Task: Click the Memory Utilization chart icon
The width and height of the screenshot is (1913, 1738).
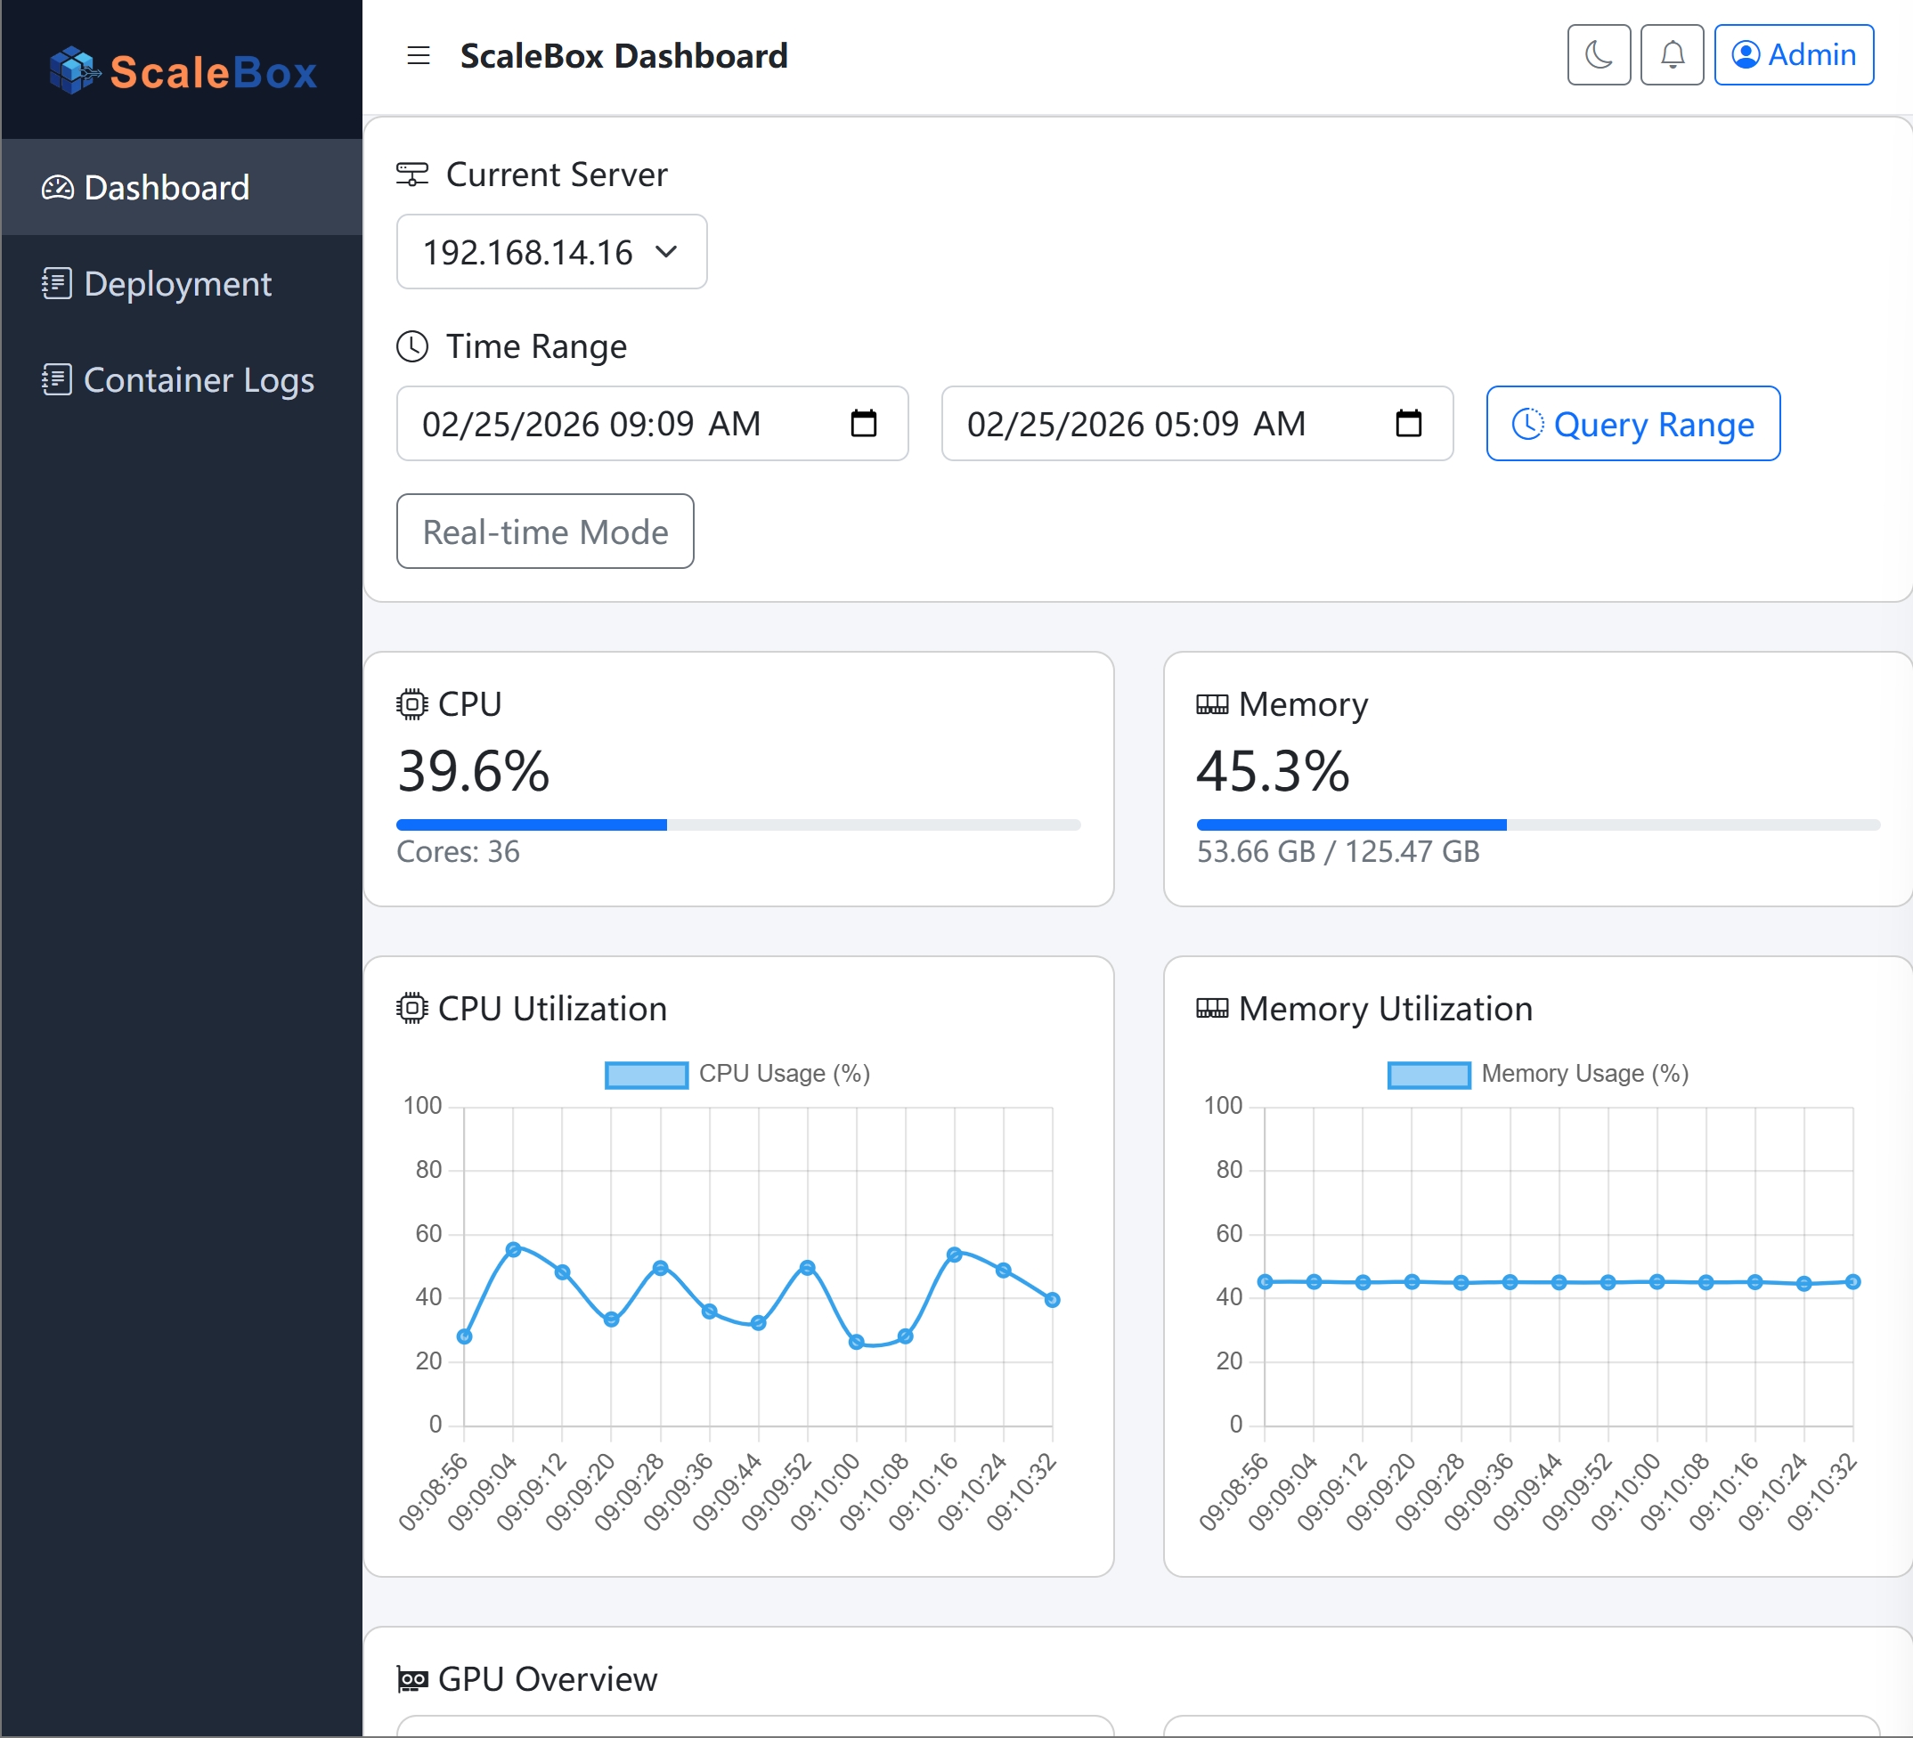Action: tap(1212, 1008)
